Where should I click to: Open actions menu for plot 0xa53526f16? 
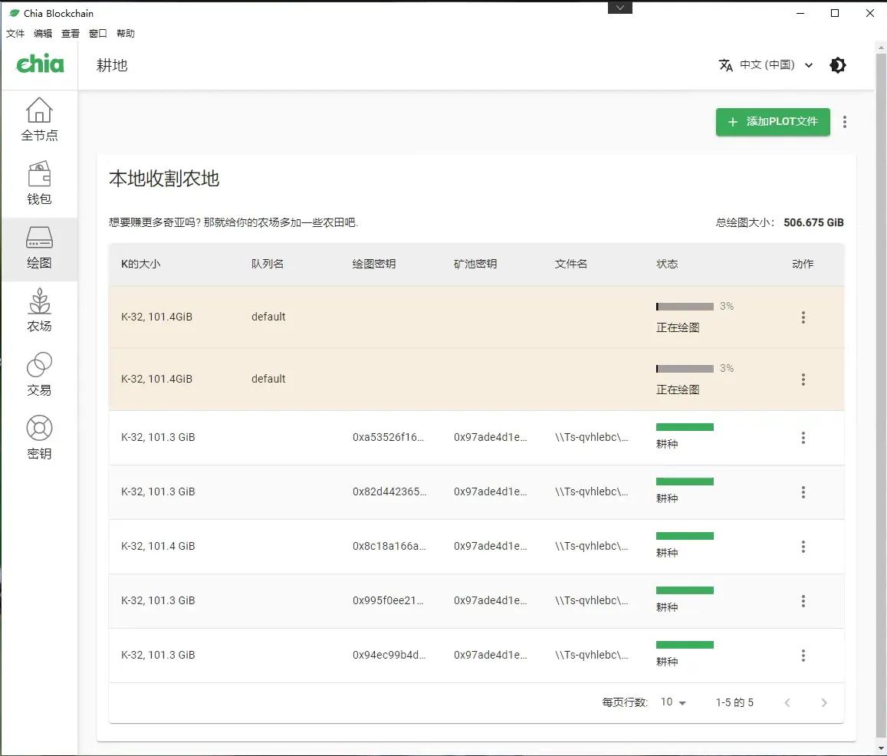[x=803, y=438]
